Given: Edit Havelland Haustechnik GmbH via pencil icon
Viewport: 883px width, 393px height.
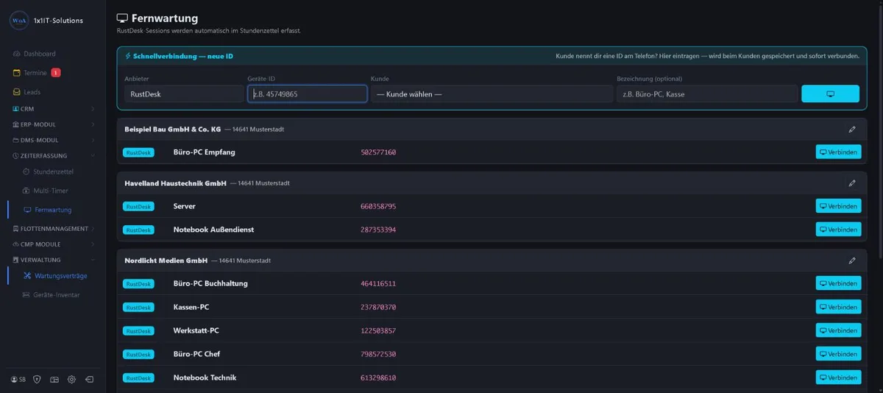Looking at the screenshot, I should (852, 183).
